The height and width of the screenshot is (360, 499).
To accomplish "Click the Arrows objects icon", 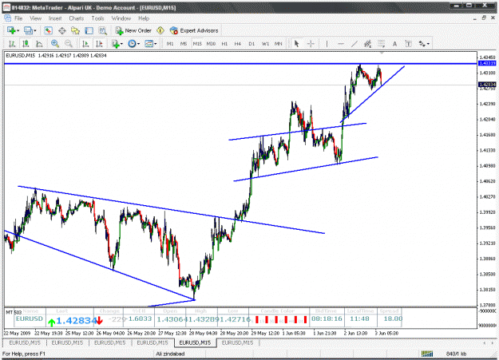I will point(422,44).
